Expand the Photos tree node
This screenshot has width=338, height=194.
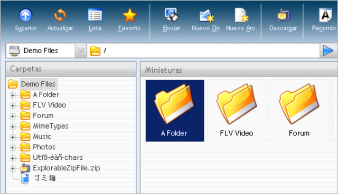13,148
